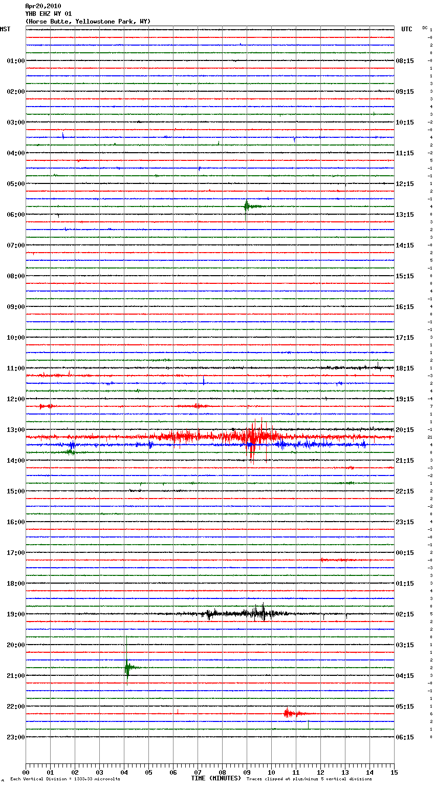Select the "04:00" MST row label
The width and height of the screenshot is (435, 786).
pyautogui.click(x=16, y=153)
